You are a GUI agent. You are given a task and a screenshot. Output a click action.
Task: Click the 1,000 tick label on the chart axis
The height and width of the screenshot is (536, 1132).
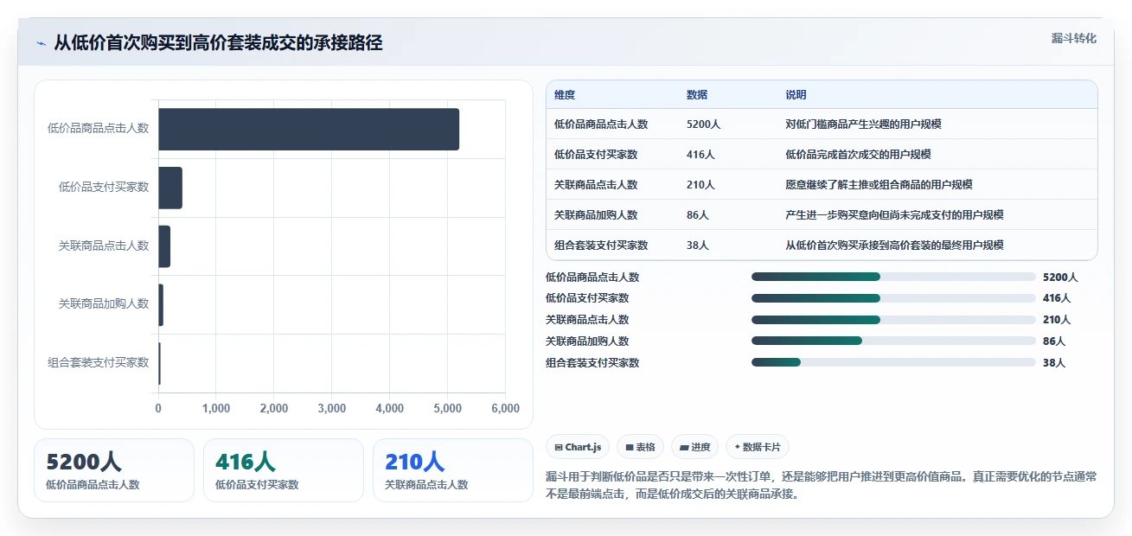(x=215, y=409)
